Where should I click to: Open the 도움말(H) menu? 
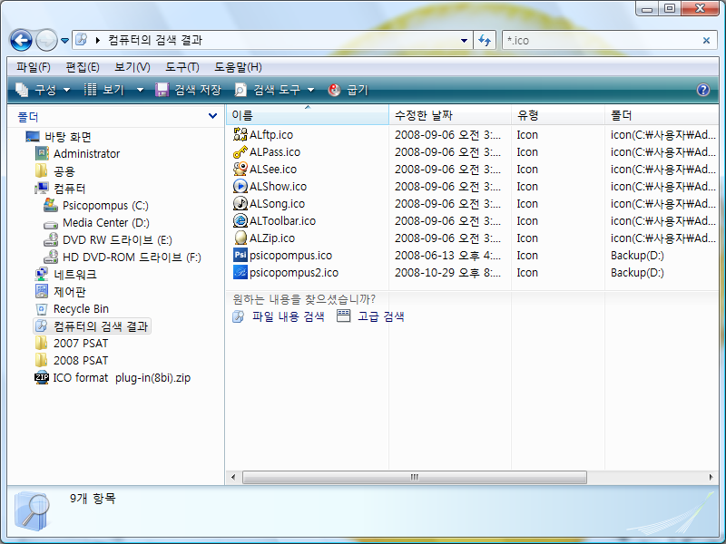point(238,67)
